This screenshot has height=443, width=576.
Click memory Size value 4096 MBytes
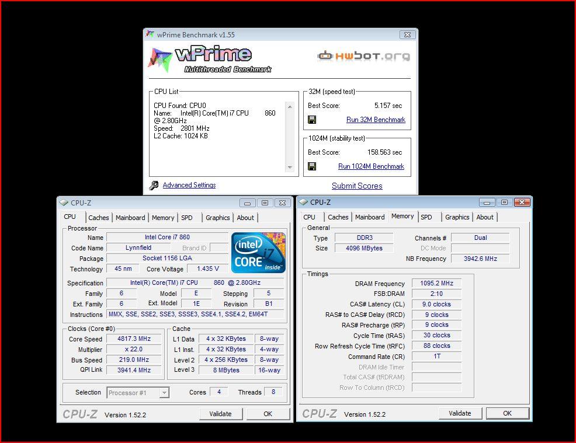364,249
